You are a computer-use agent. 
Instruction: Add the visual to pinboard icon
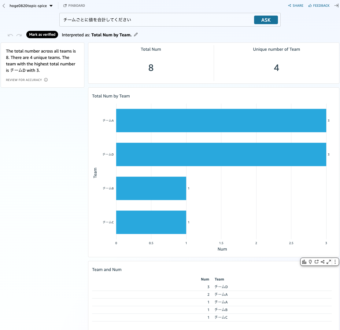click(316, 262)
